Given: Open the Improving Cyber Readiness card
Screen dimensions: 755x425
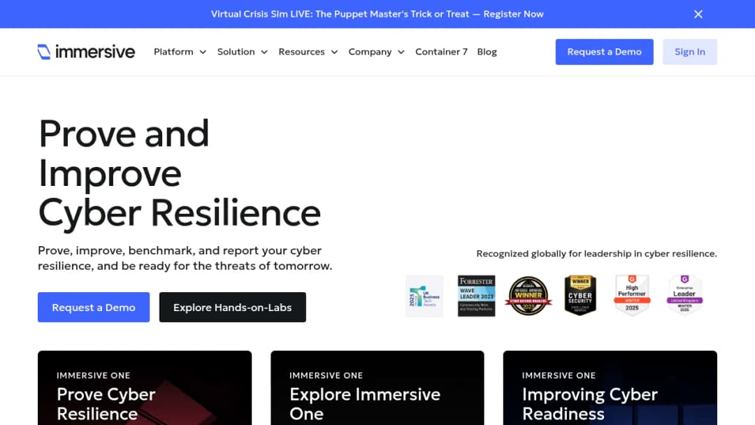Looking at the screenshot, I should [x=610, y=388].
